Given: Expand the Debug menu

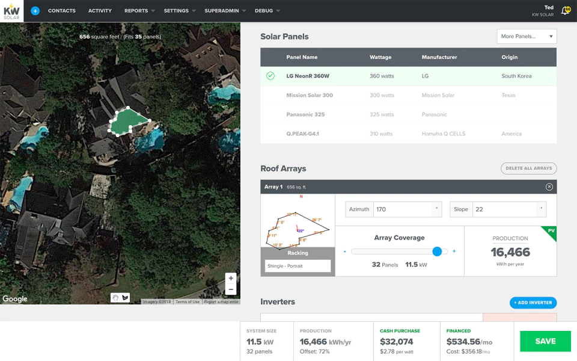Looking at the screenshot, I should pyautogui.click(x=267, y=11).
